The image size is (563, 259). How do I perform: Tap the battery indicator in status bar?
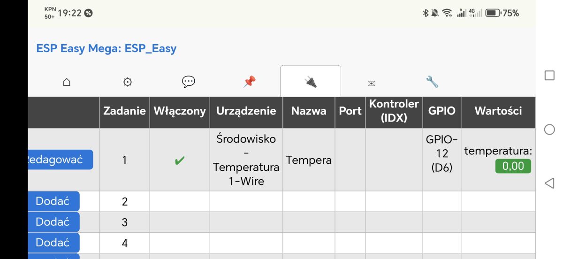click(x=493, y=13)
